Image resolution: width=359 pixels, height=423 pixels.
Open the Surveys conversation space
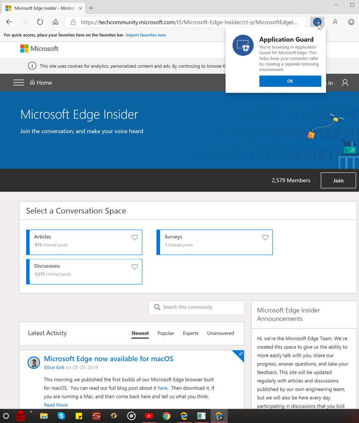(x=215, y=242)
